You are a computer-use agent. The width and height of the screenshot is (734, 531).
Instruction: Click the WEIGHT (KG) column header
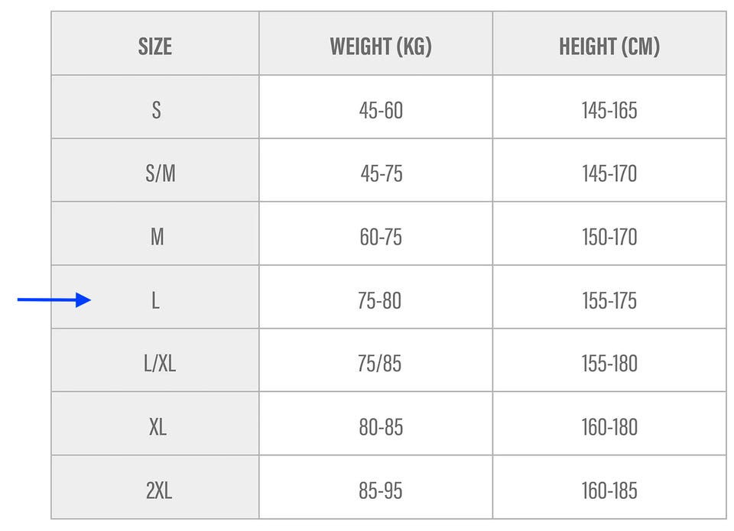[x=380, y=47]
